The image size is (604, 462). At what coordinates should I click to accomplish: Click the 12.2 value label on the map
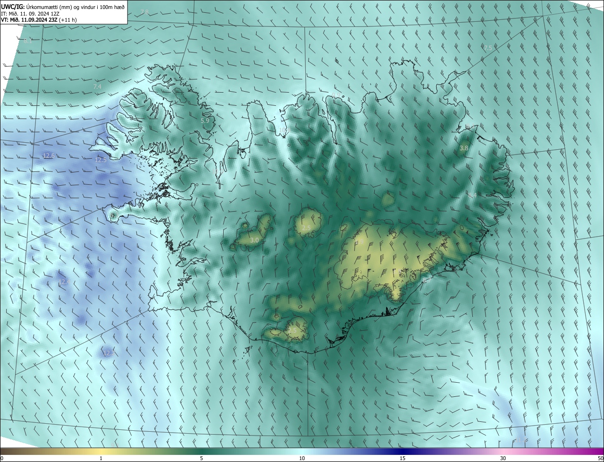point(109,353)
